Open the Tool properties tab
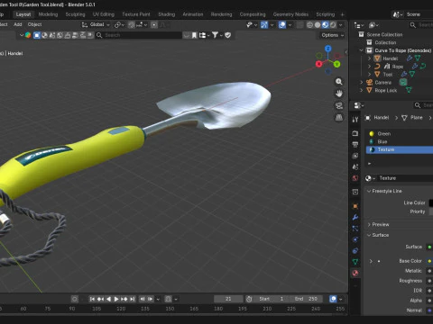 pos(355,120)
